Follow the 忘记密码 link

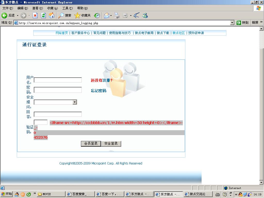point(98,90)
